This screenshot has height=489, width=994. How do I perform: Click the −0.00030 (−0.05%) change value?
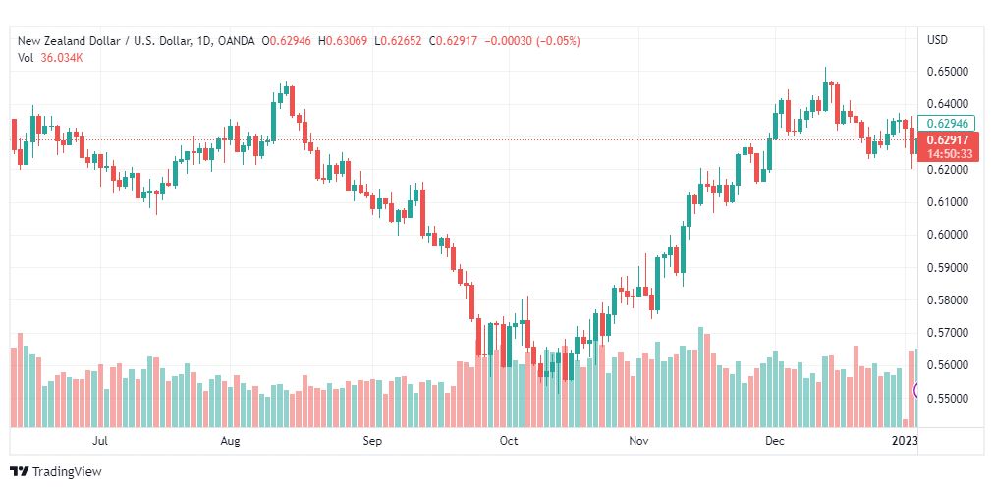[x=531, y=41]
